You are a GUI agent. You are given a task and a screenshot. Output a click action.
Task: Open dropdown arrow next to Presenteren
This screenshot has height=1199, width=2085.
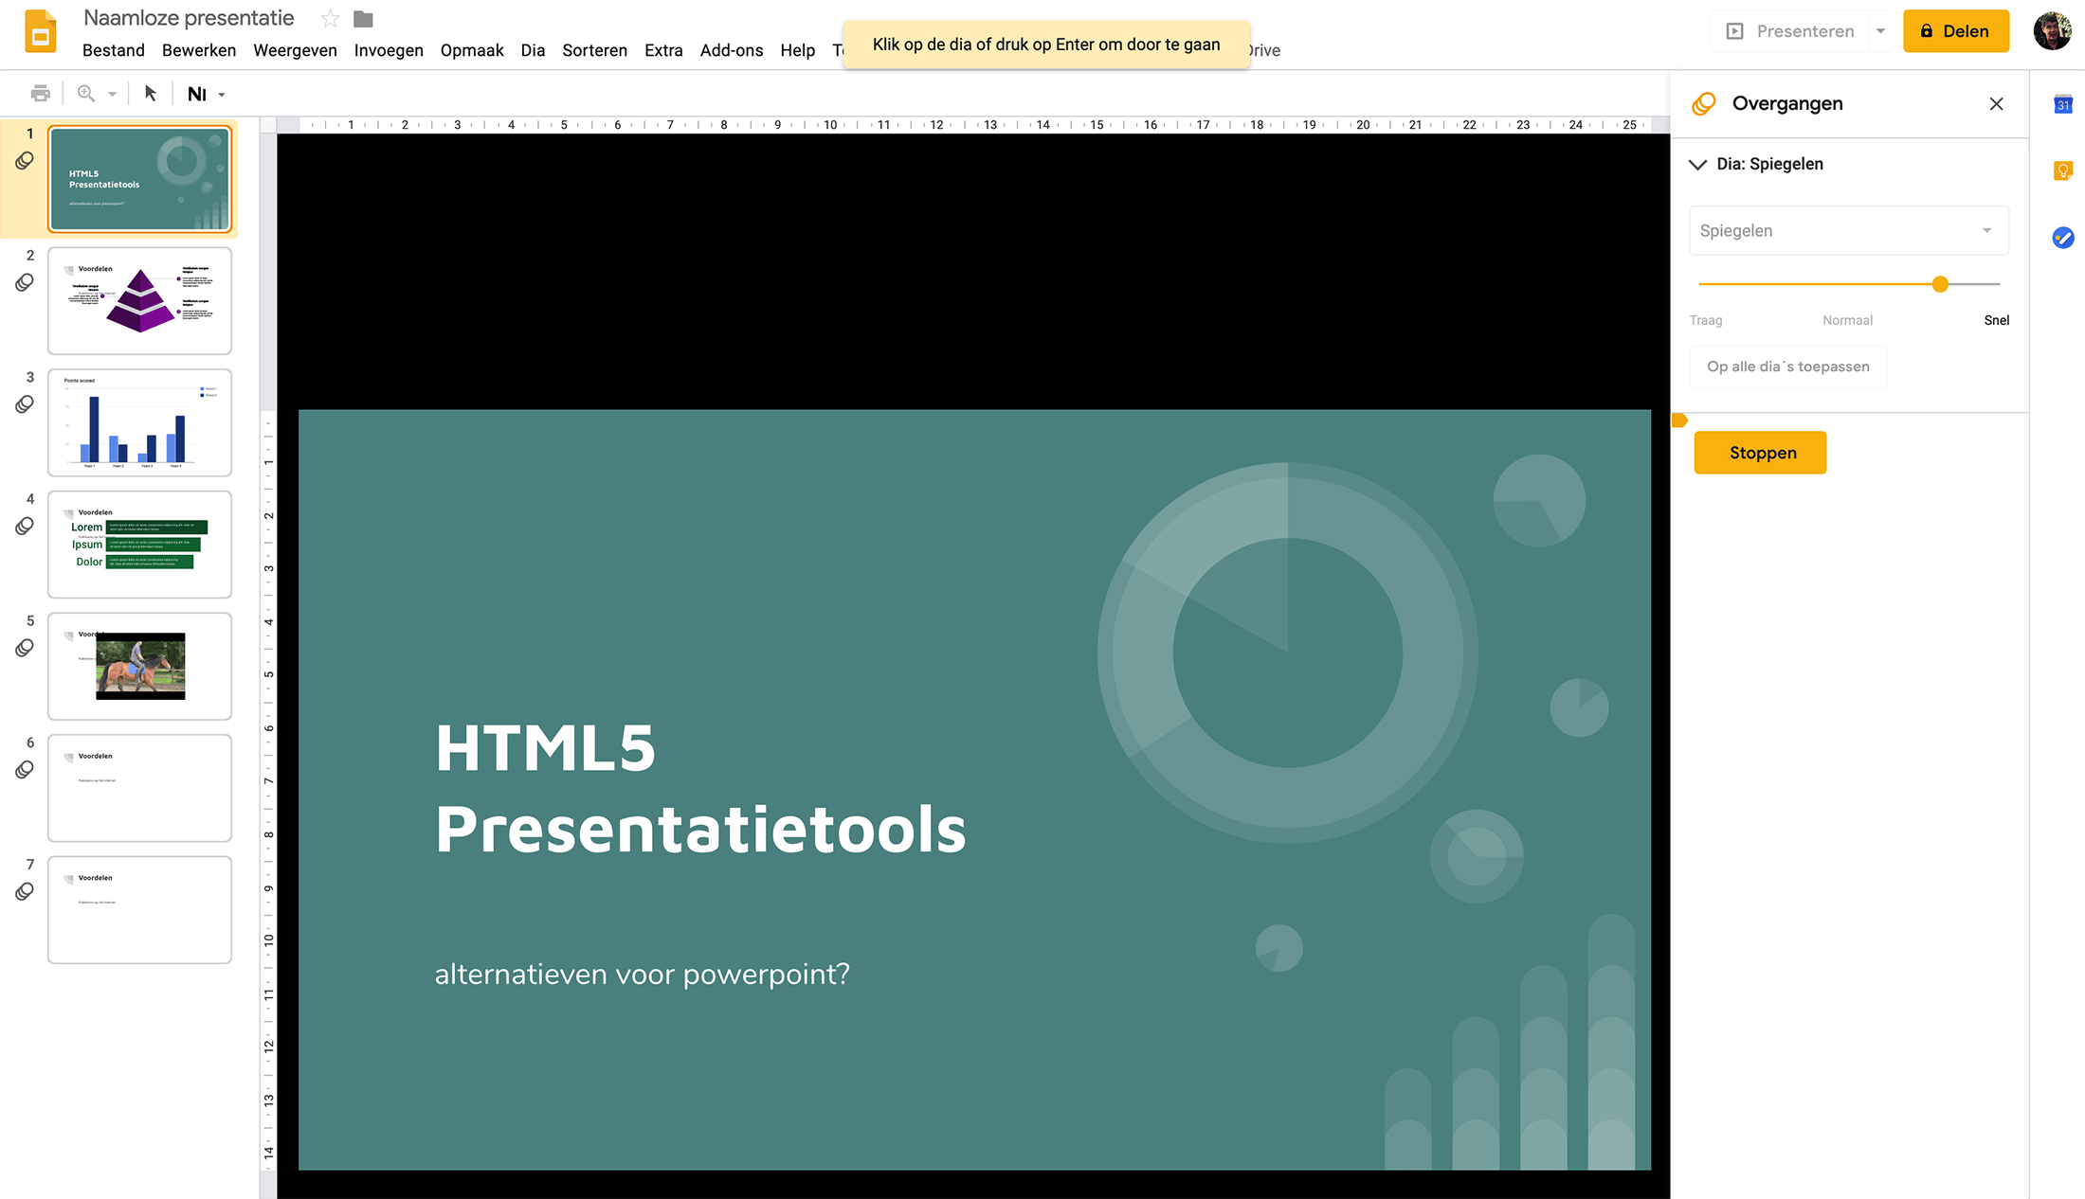click(x=1880, y=31)
